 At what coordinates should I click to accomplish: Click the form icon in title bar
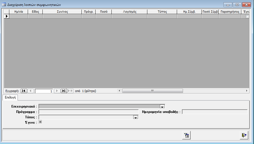[4, 5]
